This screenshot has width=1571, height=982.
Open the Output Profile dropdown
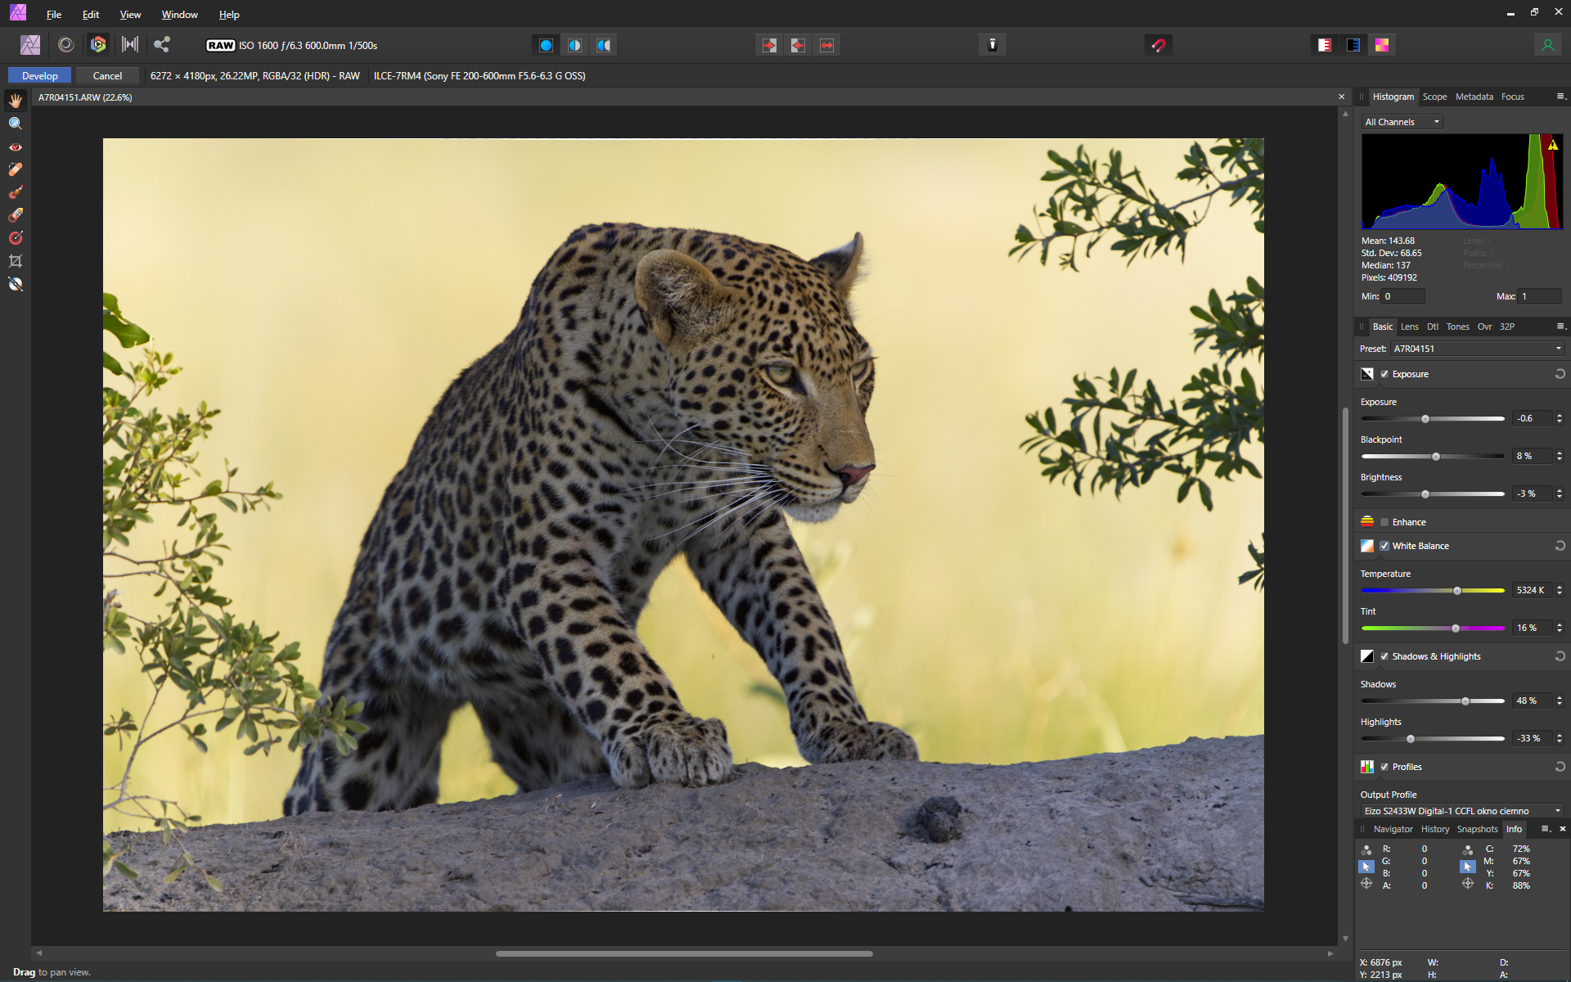pos(1462,811)
